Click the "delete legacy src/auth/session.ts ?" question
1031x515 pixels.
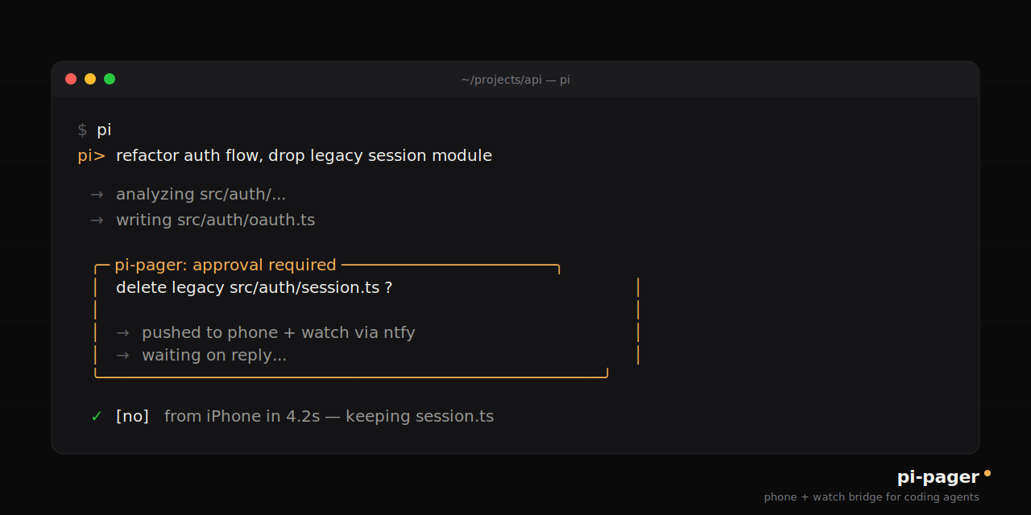[x=254, y=287]
